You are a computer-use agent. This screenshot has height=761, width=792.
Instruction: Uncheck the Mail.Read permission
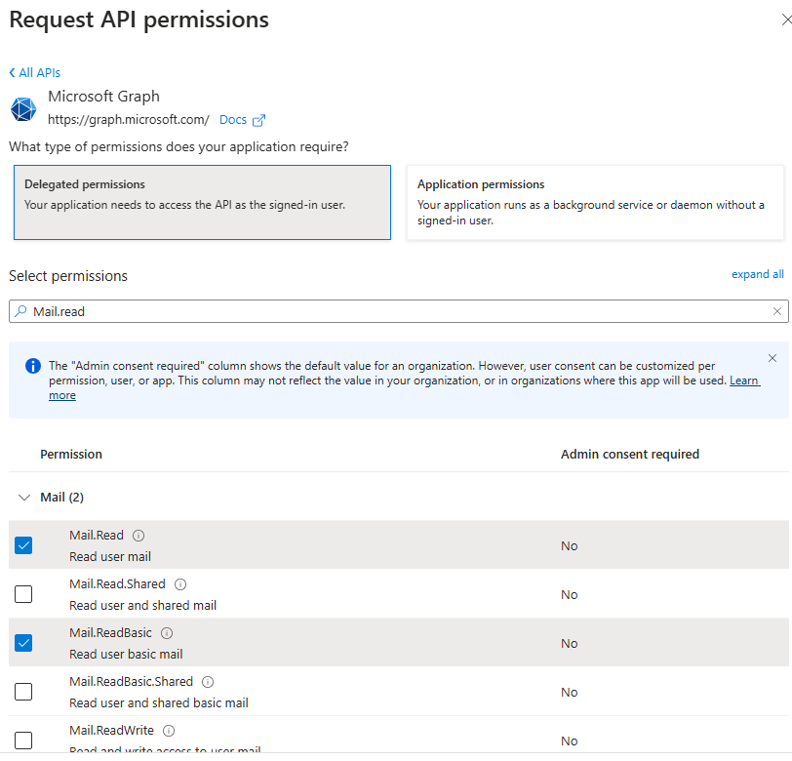coord(23,545)
